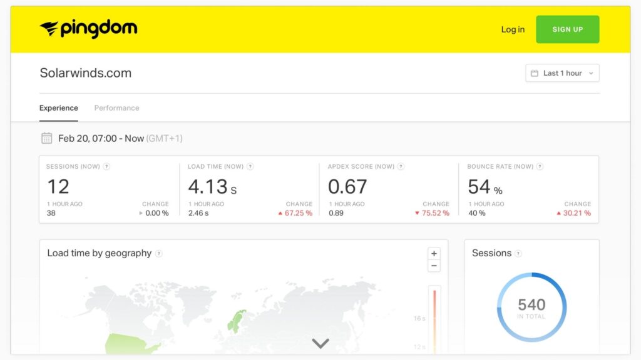Click the Load time by geography help icon
Image resolution: width=641 pixels, height=360 pixels.
pyautogui.click(x=159, y=254)
